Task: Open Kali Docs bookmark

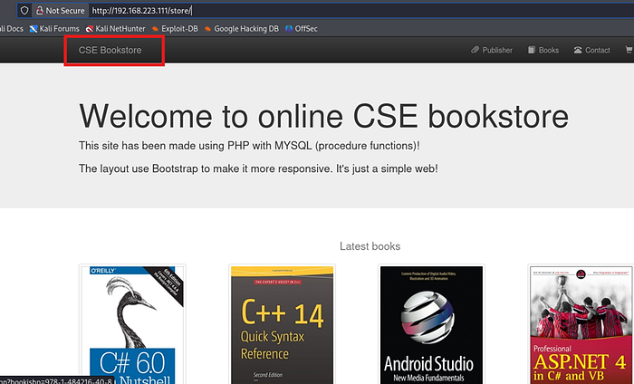Action: (11, 29)
